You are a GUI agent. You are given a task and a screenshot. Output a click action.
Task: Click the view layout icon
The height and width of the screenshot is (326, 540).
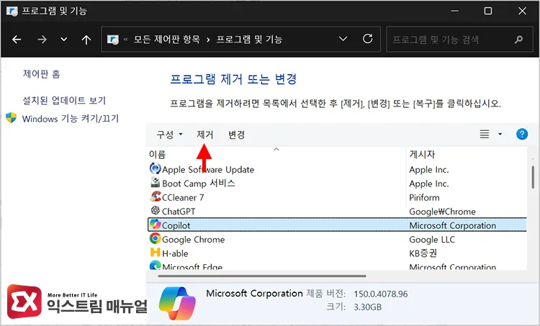485,134
